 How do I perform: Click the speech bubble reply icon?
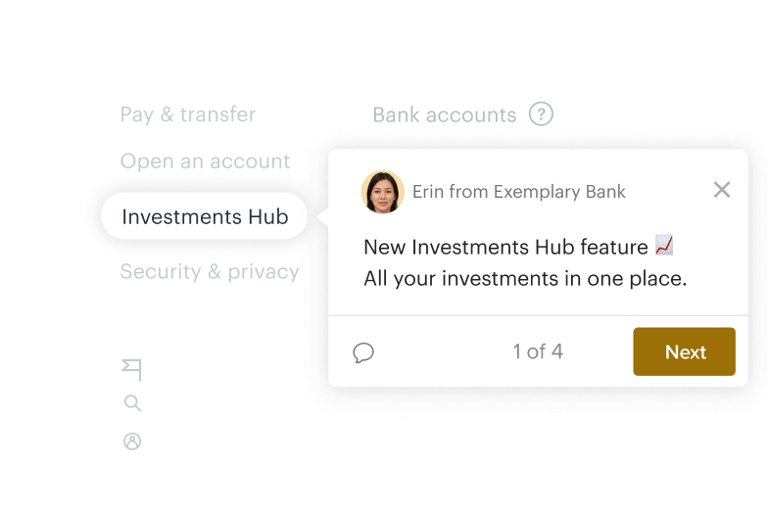(363, 352)
